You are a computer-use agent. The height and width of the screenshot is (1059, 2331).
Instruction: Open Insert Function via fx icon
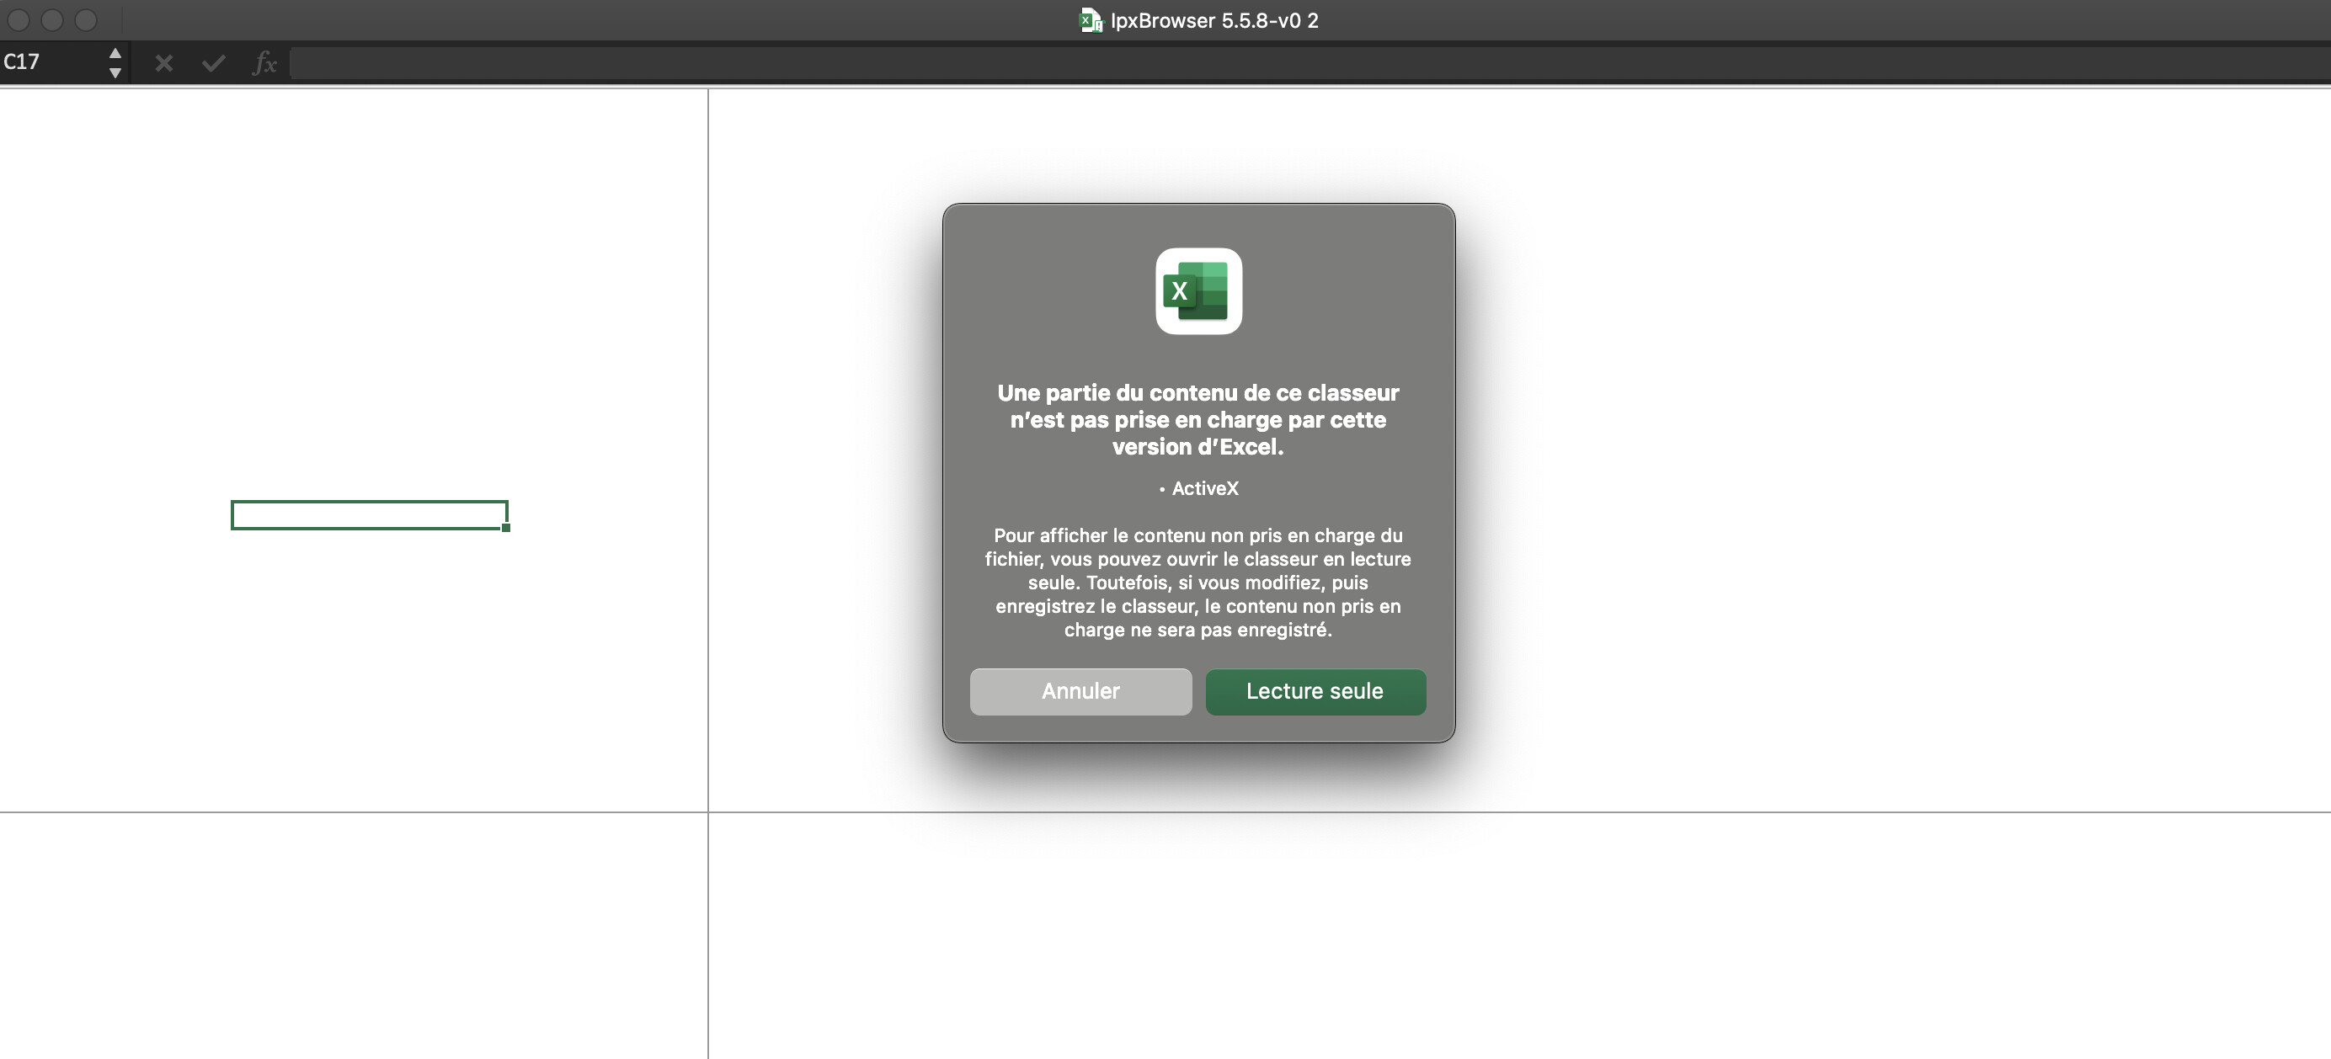click(x=264, y=63)
